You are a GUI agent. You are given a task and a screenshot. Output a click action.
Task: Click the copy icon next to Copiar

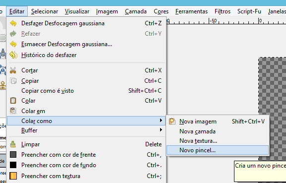tap(13, 81)
